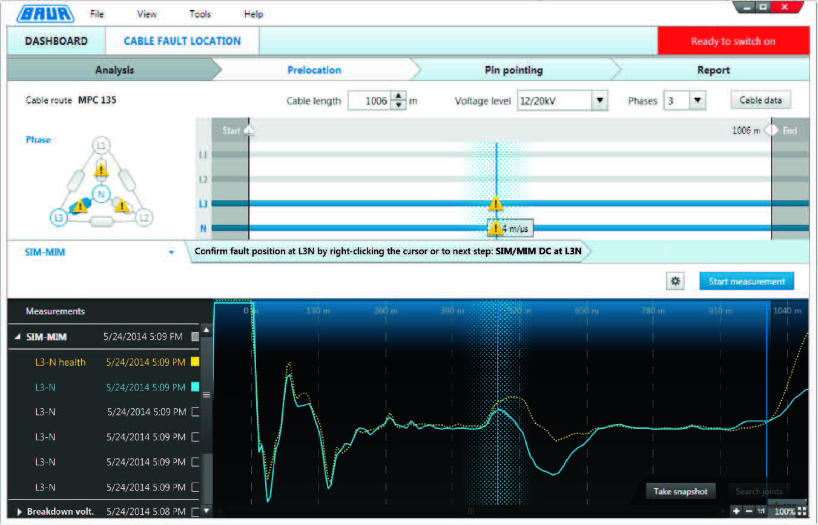Click the L2-N warning icon in the phase diagram
Screen dimensions: 818x525
click(123, 206)
